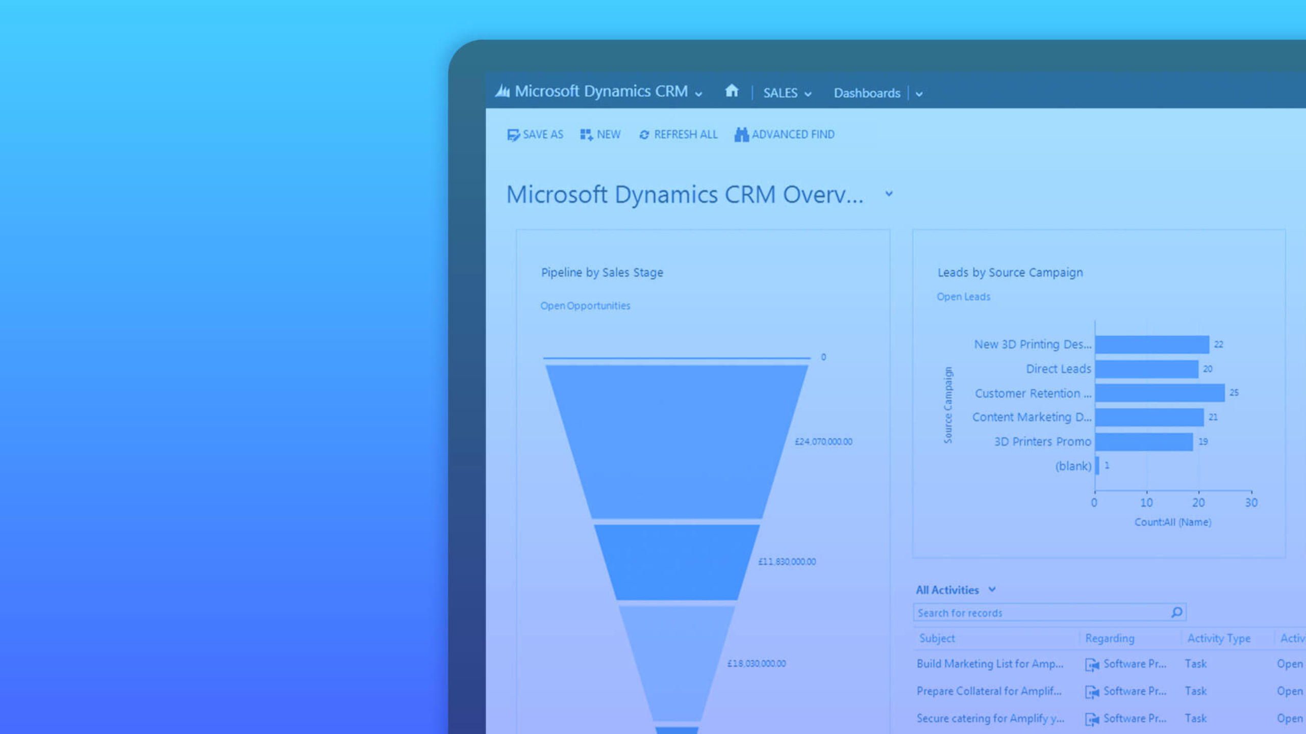Open Prepare Collateral for Amplif... activity
The height and width of the screenshot is (734, 1306).
[x=989, y=691]
